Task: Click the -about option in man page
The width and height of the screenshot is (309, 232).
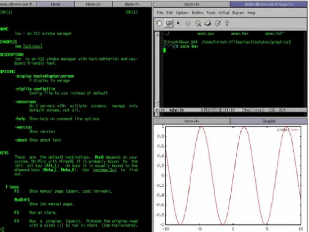Action: (x=21, y=140)
